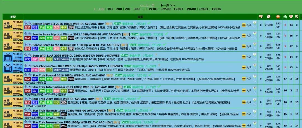
Task: Click movie category icon for Star Trek 2009
Action: 13,102
